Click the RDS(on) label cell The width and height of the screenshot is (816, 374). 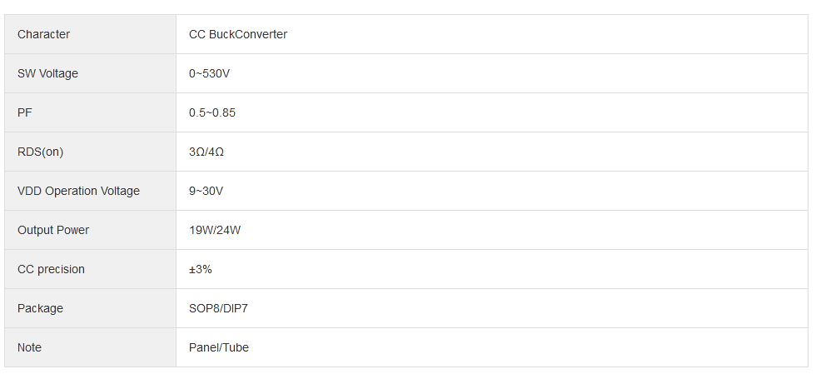pos(40,152)
